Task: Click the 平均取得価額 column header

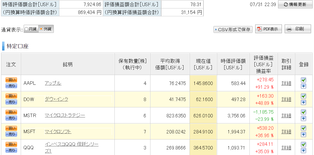Action: tap(170, 64)
